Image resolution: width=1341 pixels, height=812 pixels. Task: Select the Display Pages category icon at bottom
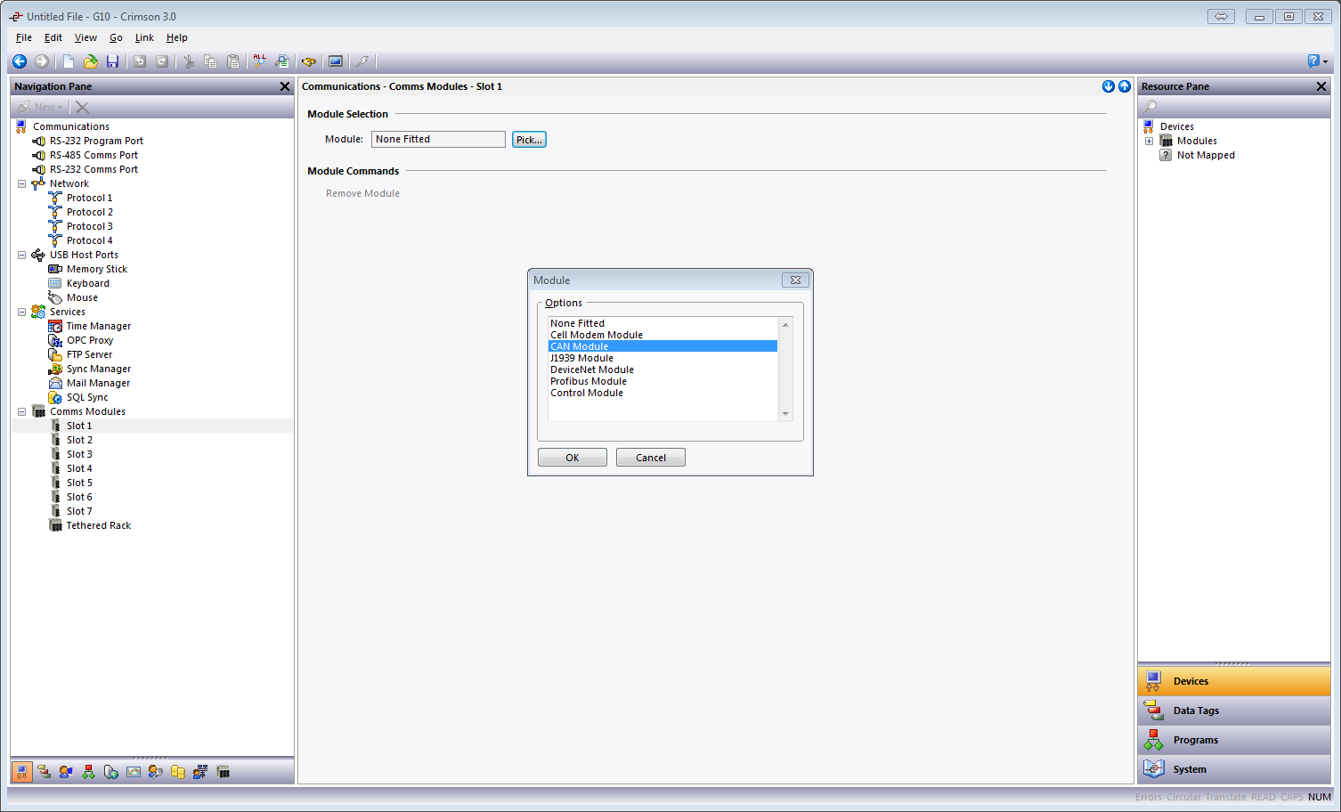(66, 772)
